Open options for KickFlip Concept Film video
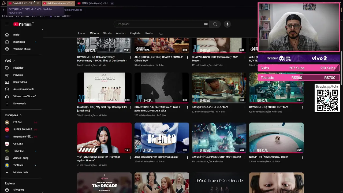This screenshot has width=343, height=193. [x=130, y=107]
